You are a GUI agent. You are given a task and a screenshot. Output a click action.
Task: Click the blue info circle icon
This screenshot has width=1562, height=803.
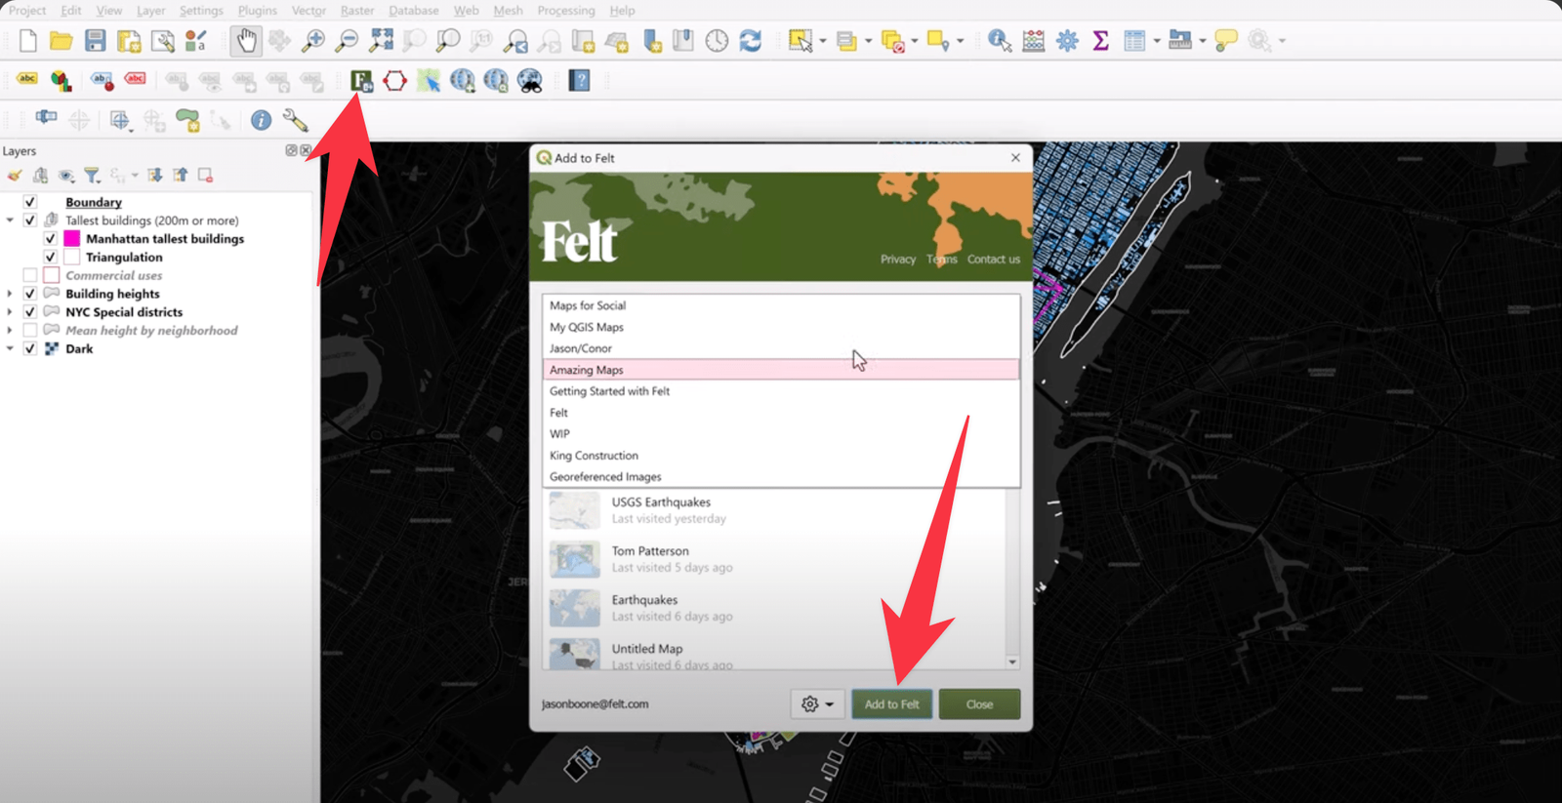pos(261,120)
